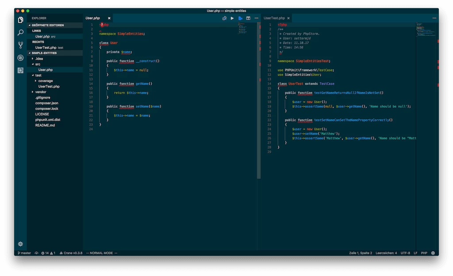
Task: Collapse the GEÖFFNETE EDITOREN section
Action: coord(48,25)
